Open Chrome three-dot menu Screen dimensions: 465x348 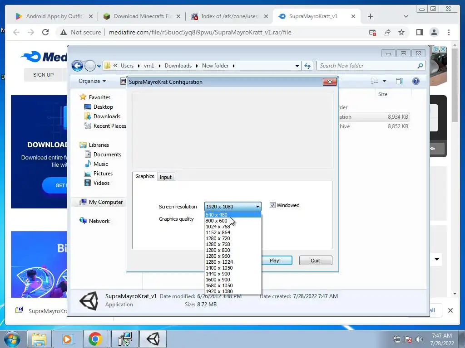449,32
